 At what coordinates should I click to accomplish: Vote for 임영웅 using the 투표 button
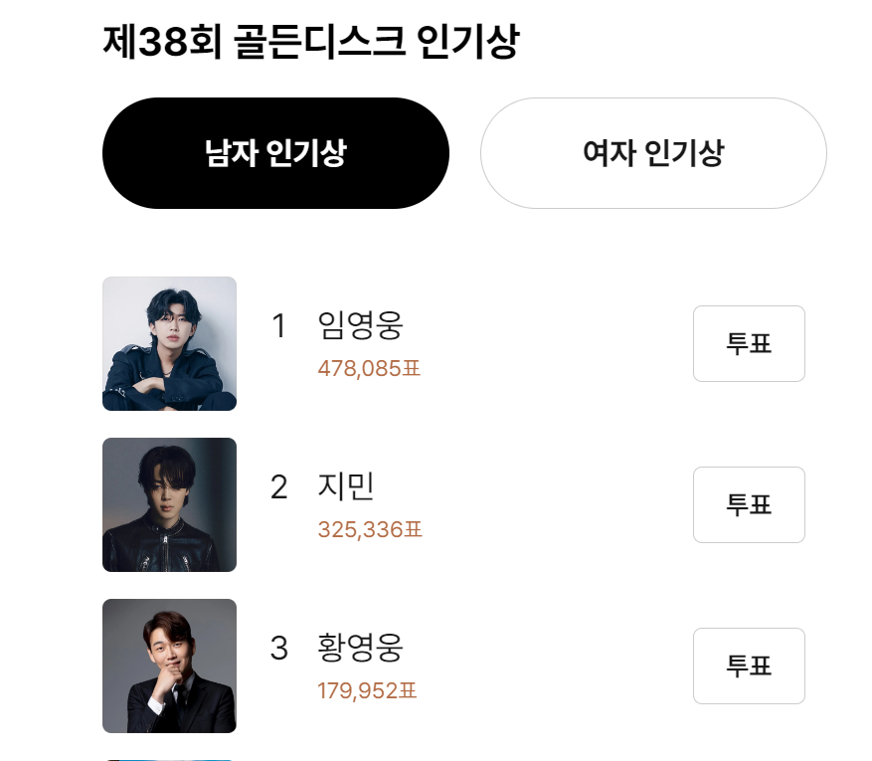click(749, 343)
